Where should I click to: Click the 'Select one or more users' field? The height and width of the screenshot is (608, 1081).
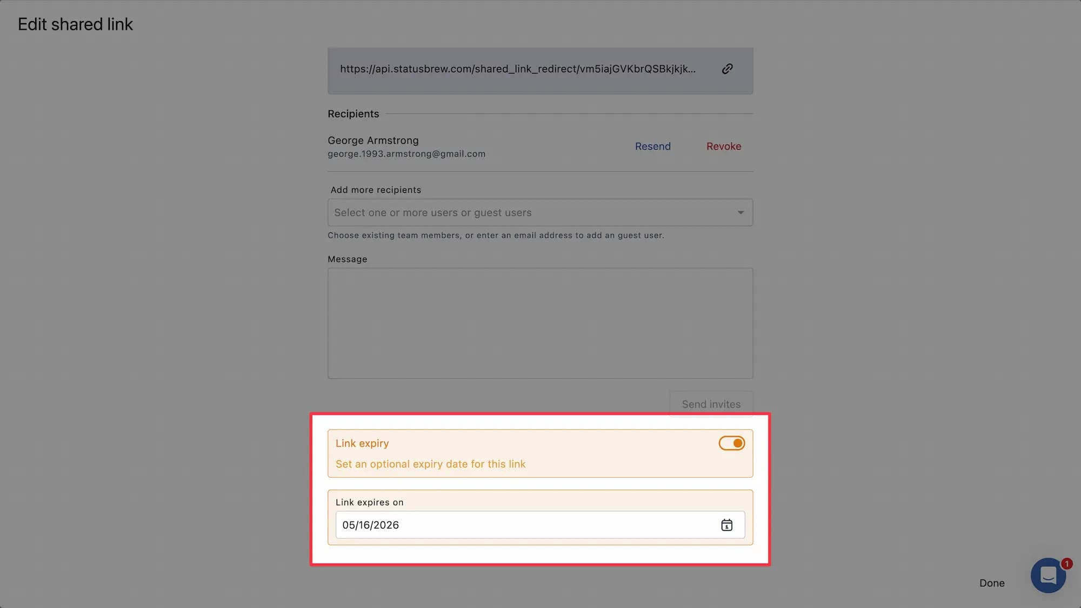point(540,212)
